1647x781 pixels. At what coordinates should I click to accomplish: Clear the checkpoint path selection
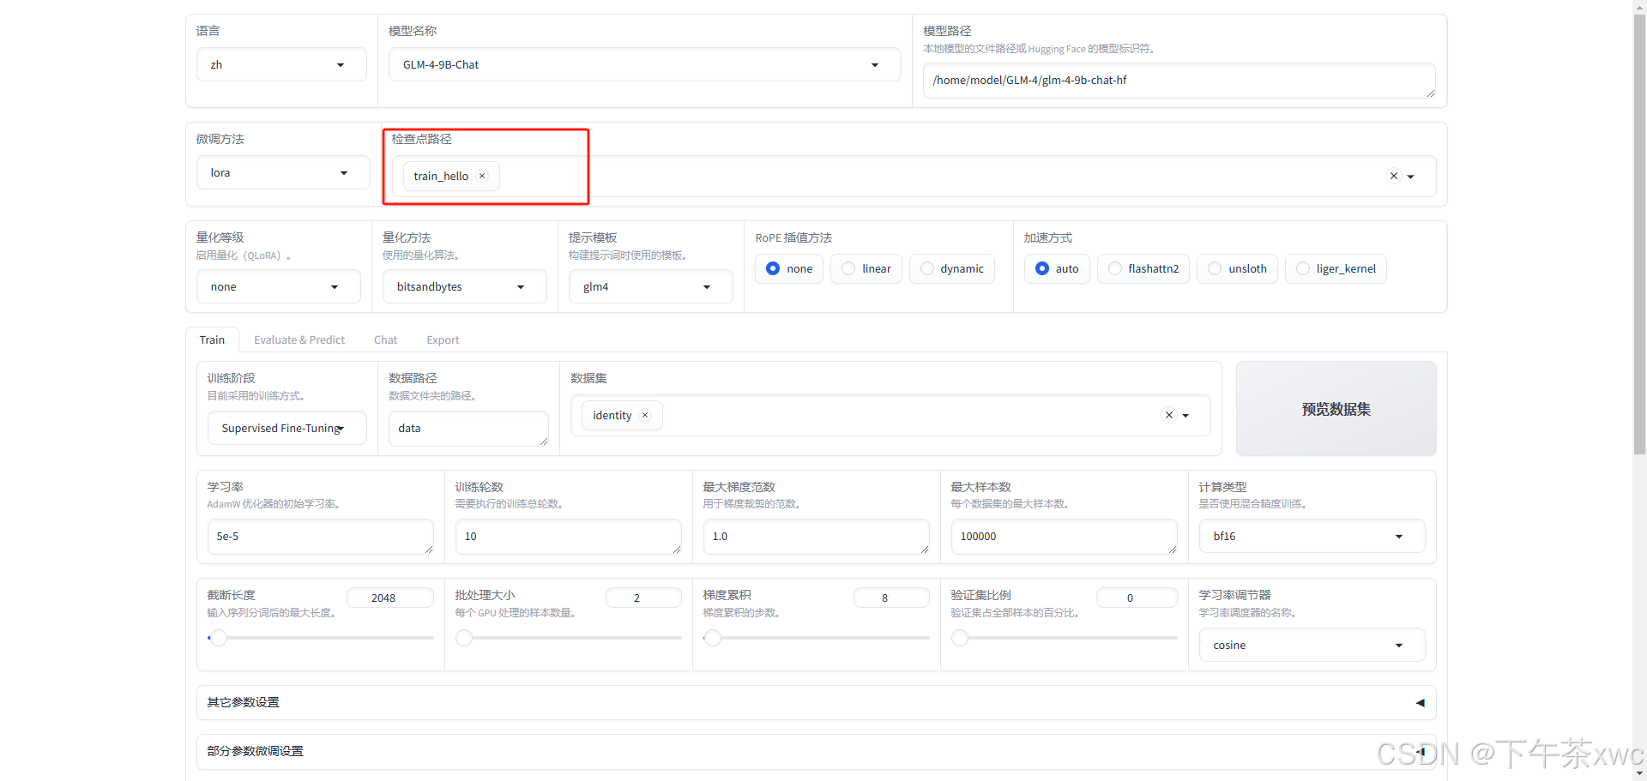click(x=1393, y=176)
